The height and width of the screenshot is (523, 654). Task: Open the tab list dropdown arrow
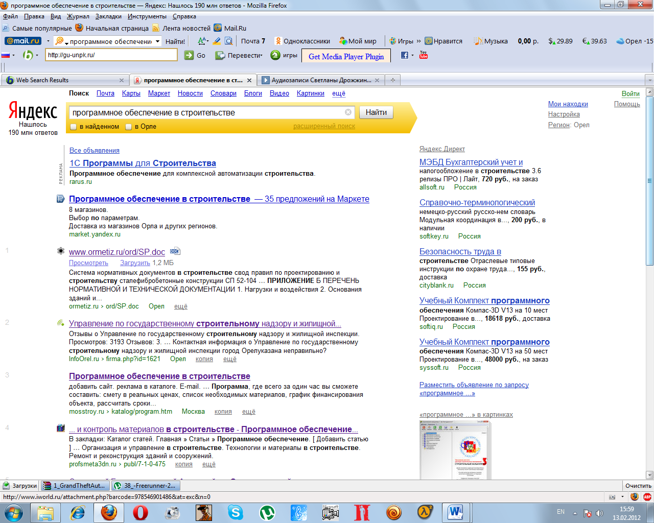coord(650,80)
